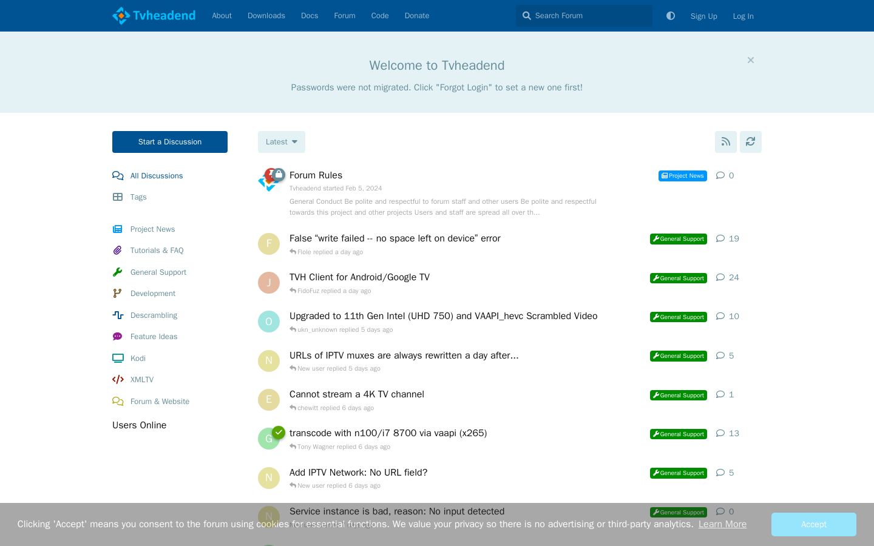
Task: Click the Project News tag badge
Action: click(x=683, y=176)
